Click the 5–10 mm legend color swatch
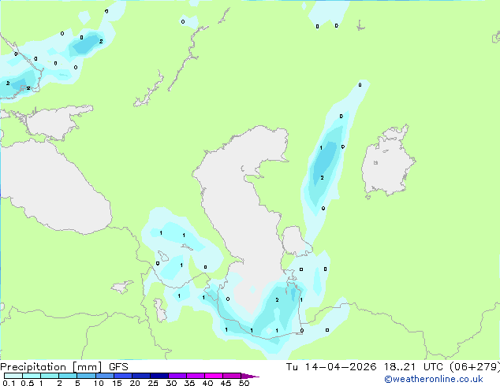The height and width of the screenshot is (386, 500). 87,376
